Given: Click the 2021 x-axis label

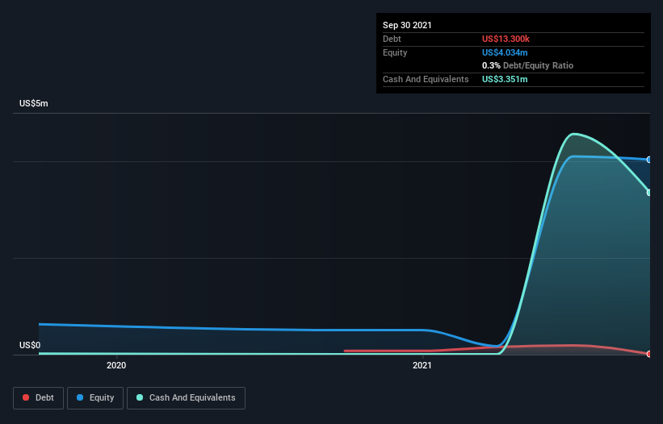Looking at the screenshot, I should pos(422,365).
